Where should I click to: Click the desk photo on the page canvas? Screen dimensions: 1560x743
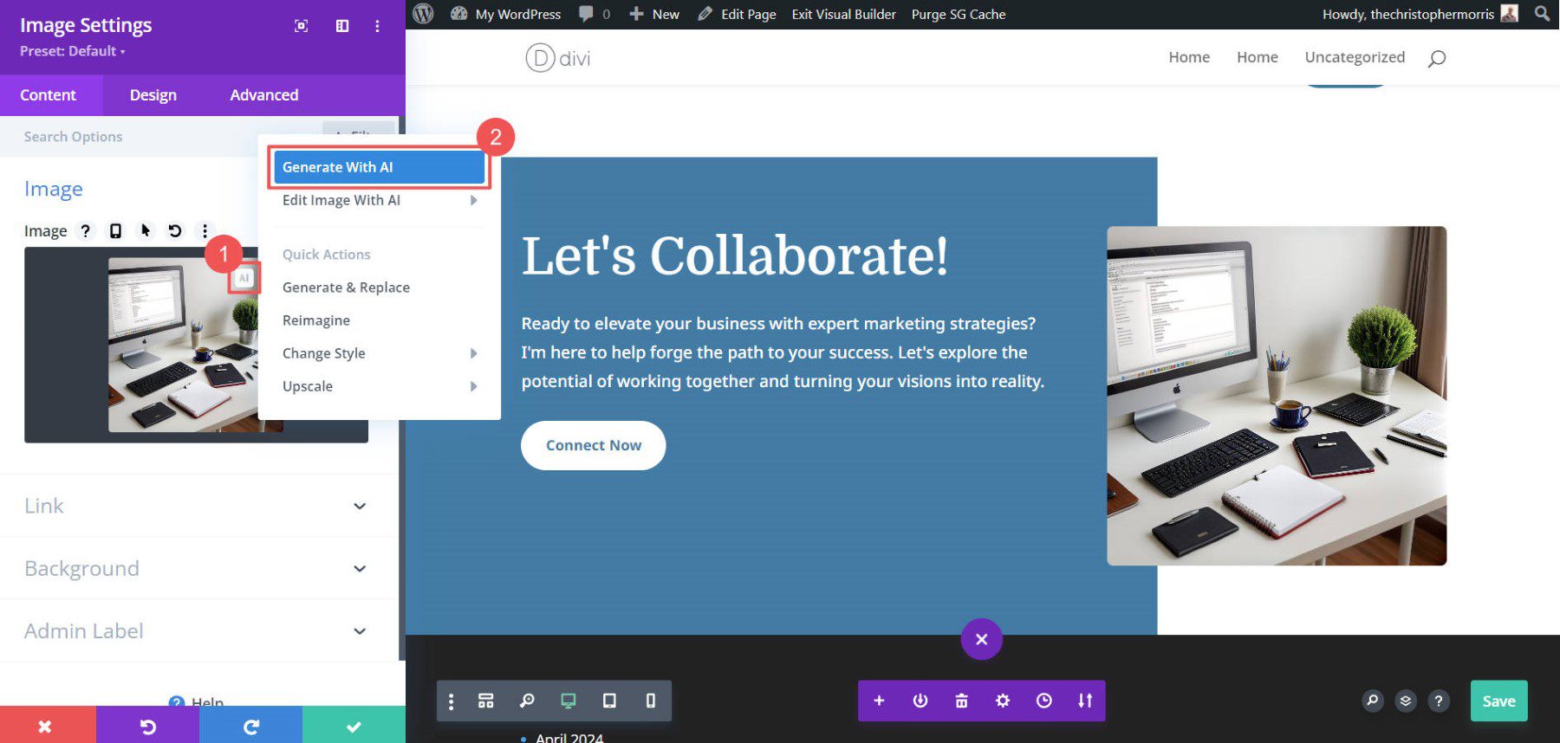[1277, 396]
